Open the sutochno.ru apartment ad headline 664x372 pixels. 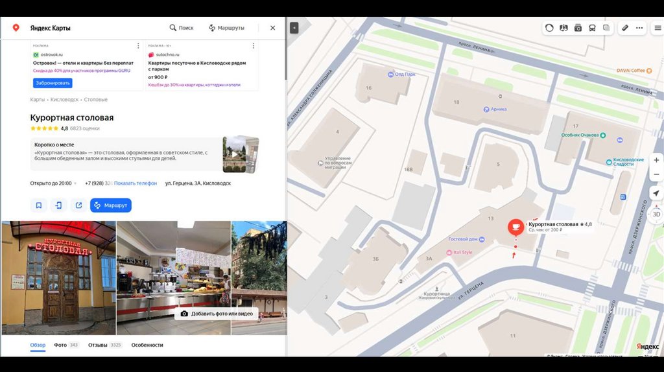coord(197,66)
